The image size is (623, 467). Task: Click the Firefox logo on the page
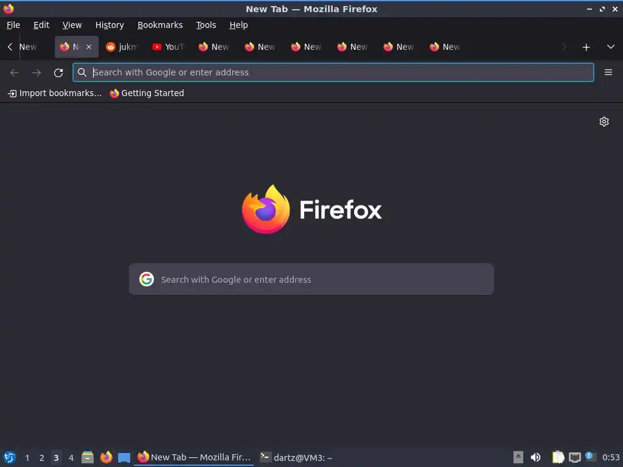click(x=266, y=209)
